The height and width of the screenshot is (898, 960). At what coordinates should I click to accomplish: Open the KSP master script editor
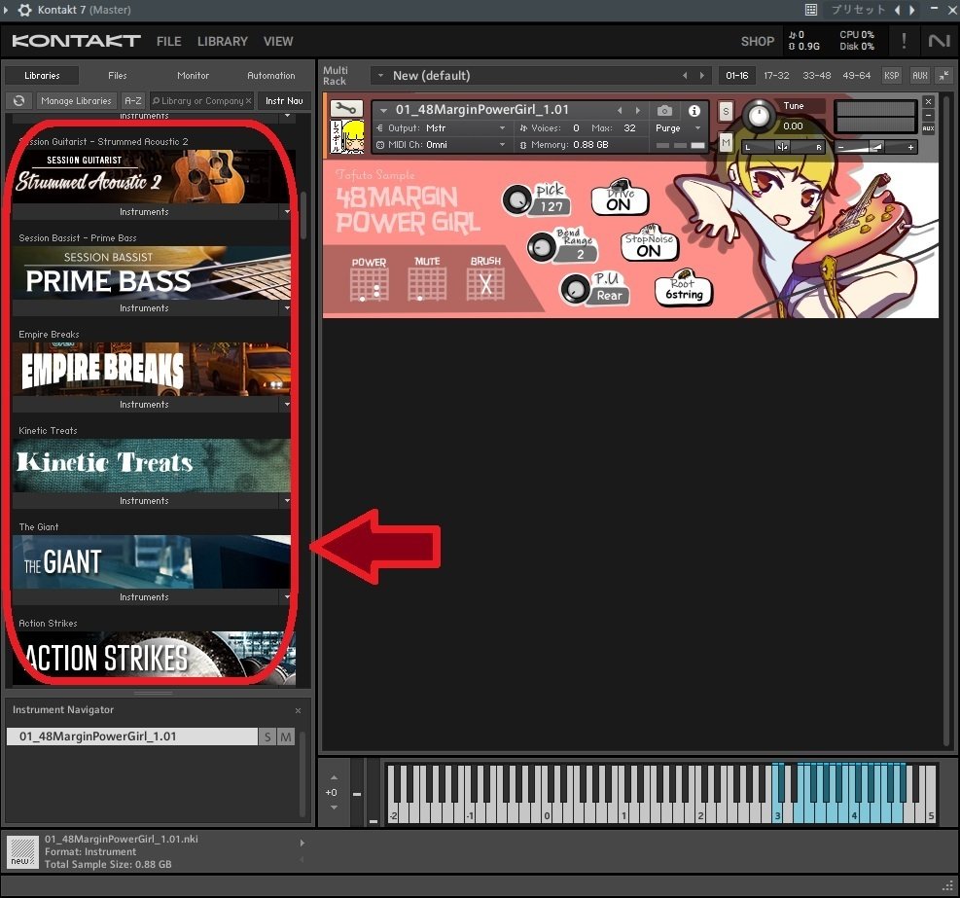891,75
